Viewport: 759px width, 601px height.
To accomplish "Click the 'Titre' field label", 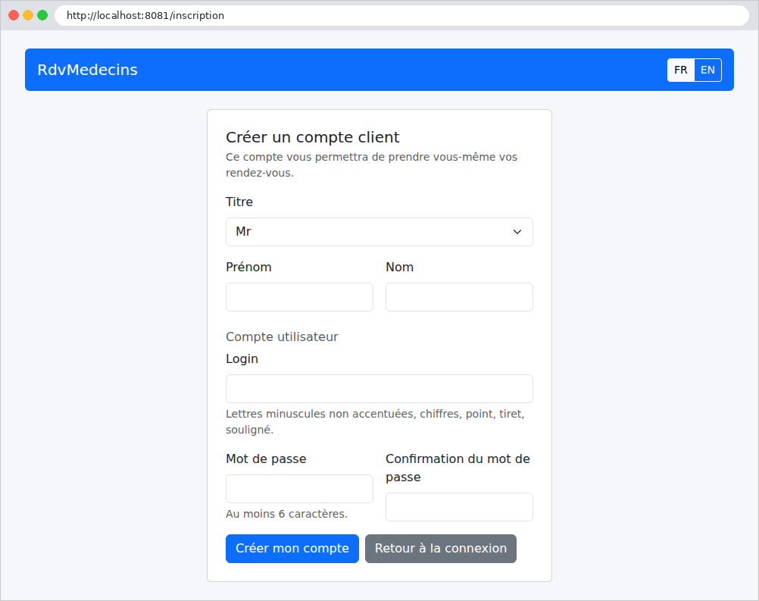I will point(239,202).
